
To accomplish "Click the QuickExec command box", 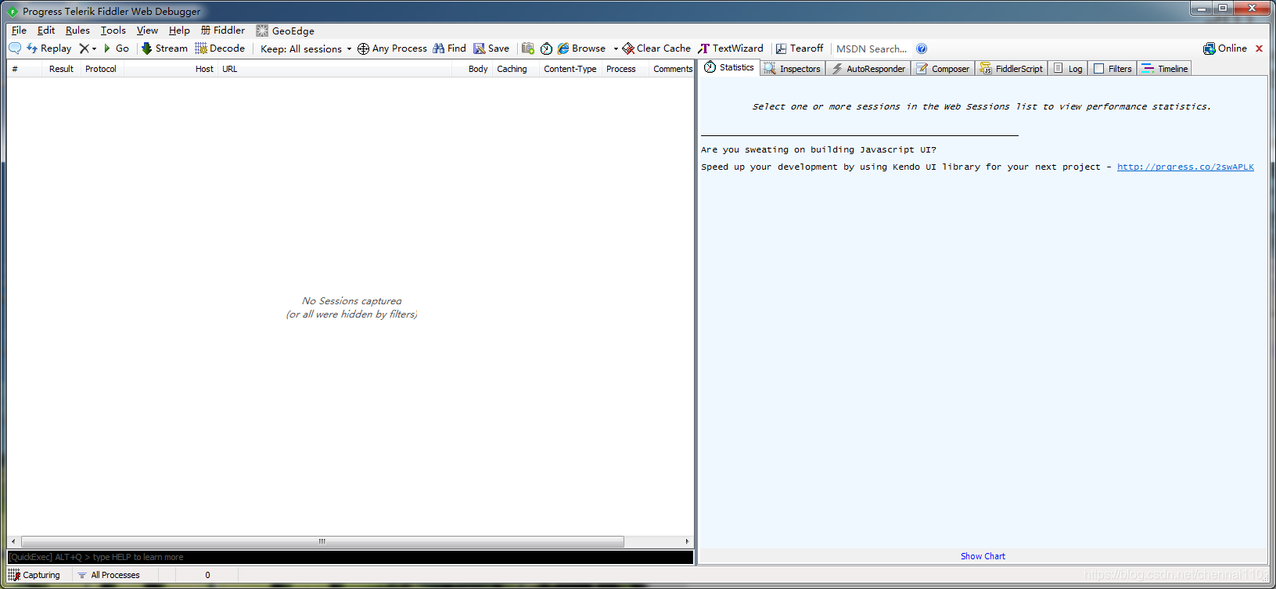I will (x=350, y=557).
